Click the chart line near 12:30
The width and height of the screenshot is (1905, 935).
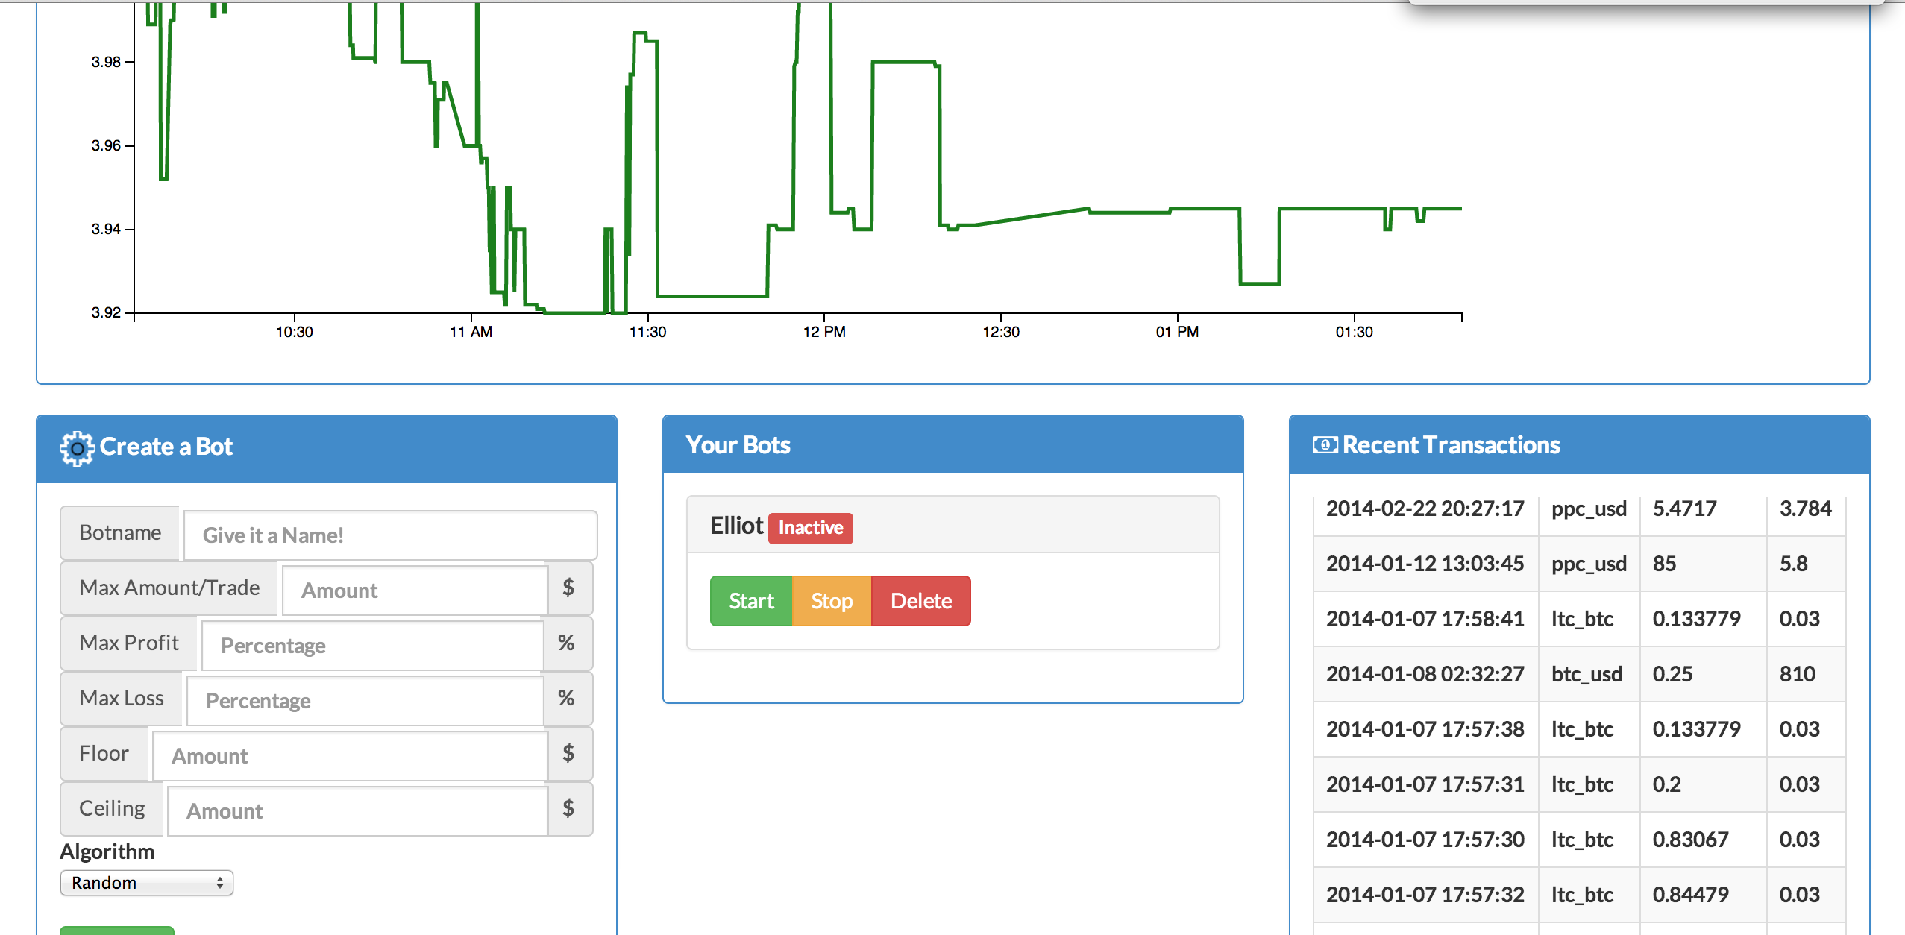(1001, 221)
